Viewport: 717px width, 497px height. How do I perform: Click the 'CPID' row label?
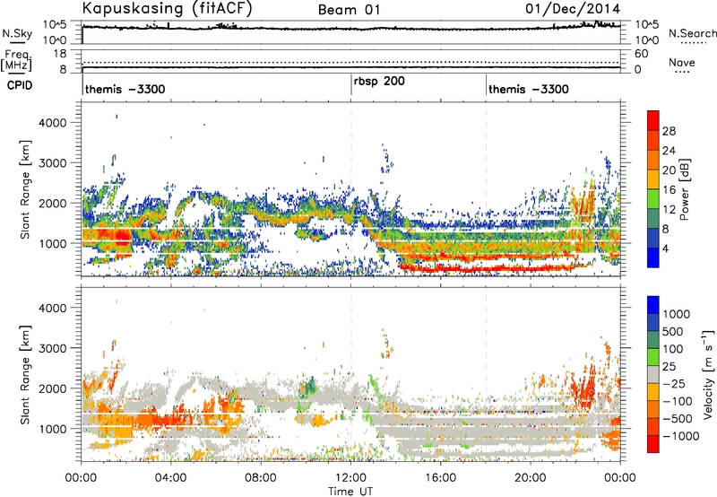pyautogui.click(x=20, y=85)
